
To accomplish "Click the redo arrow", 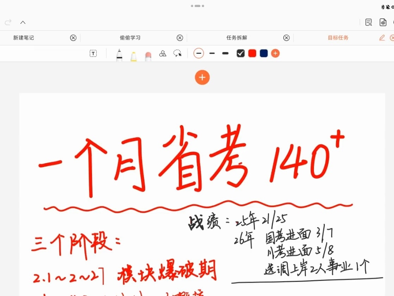I will click(x=8, y=22).
